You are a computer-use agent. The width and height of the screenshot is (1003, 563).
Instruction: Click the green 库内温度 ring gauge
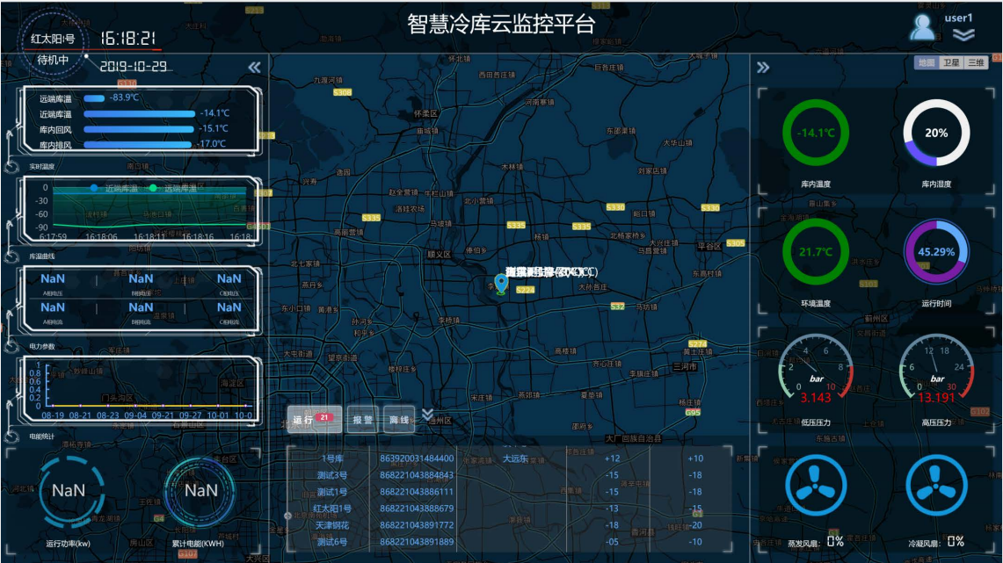816,133
